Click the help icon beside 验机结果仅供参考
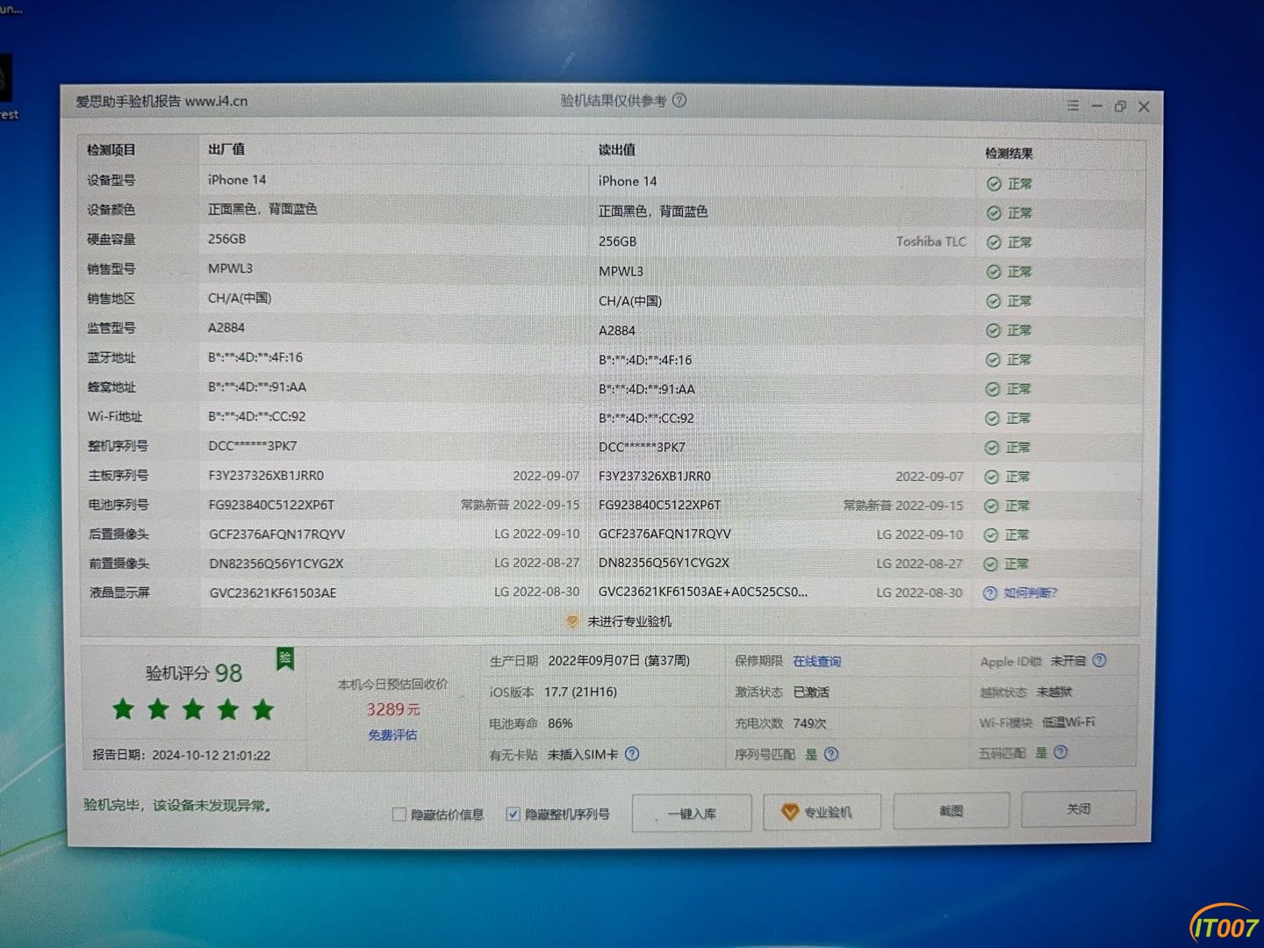The height and width of the screenshot is (948, 1264). [x=679, y=100]
